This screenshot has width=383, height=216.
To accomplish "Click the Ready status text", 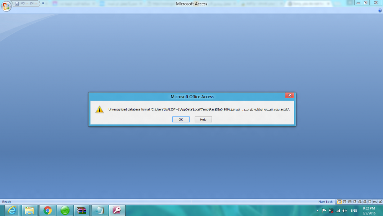I will pyautogui.click(x=7, y=202).
